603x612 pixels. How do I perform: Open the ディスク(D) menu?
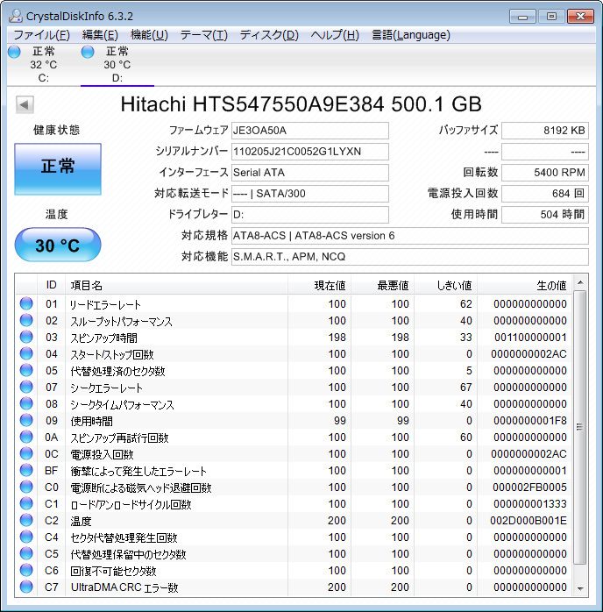point(269,35)
